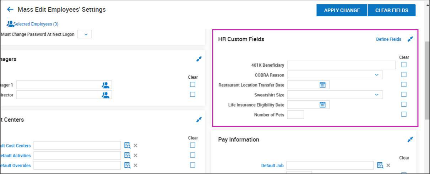Collapse HR Custom Fields panel pin icon

pyautogui.click(x=410, y=39)
